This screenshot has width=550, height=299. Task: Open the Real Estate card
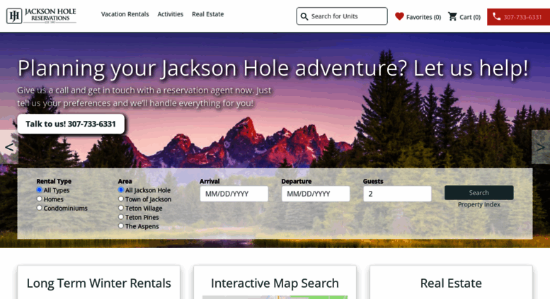click(451, 283)
